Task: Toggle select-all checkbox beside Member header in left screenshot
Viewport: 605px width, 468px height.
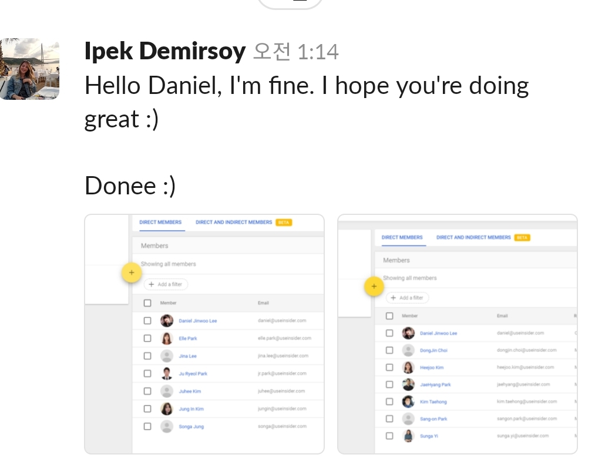Action: coord(147,303)
